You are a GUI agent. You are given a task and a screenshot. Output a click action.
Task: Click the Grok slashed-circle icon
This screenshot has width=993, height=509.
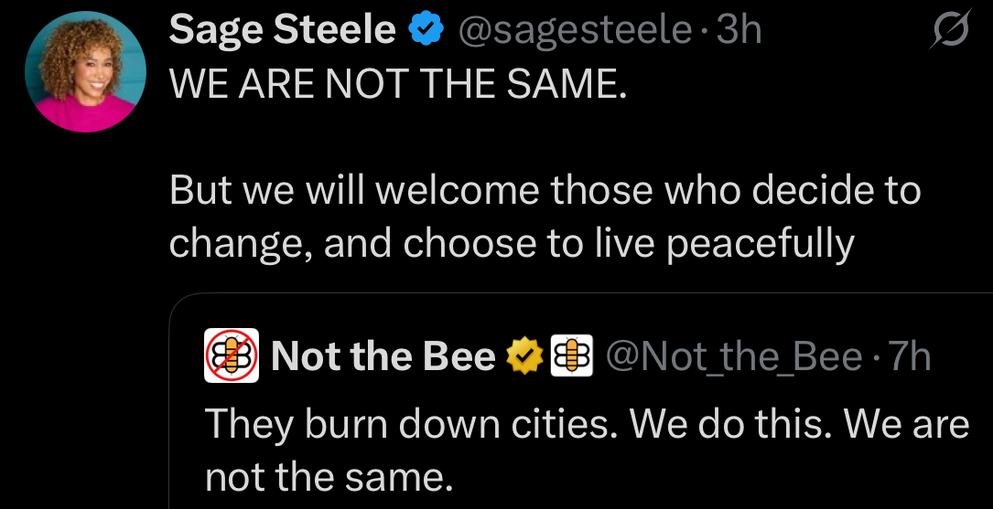point(951,33)
